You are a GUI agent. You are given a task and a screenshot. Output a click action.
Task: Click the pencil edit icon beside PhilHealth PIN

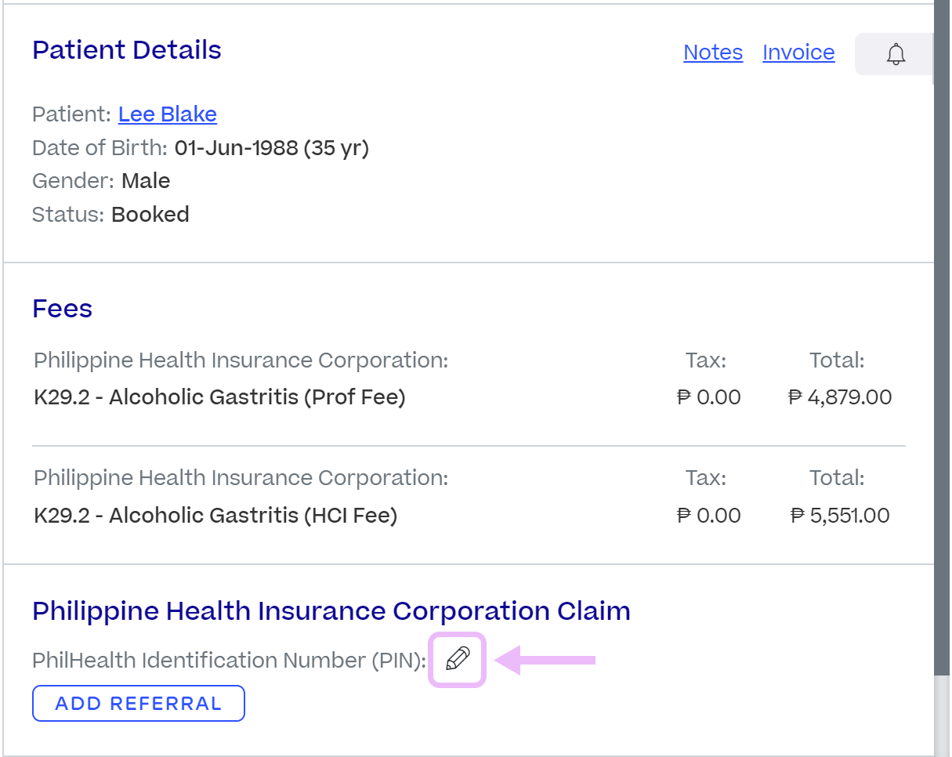[458, 660]
